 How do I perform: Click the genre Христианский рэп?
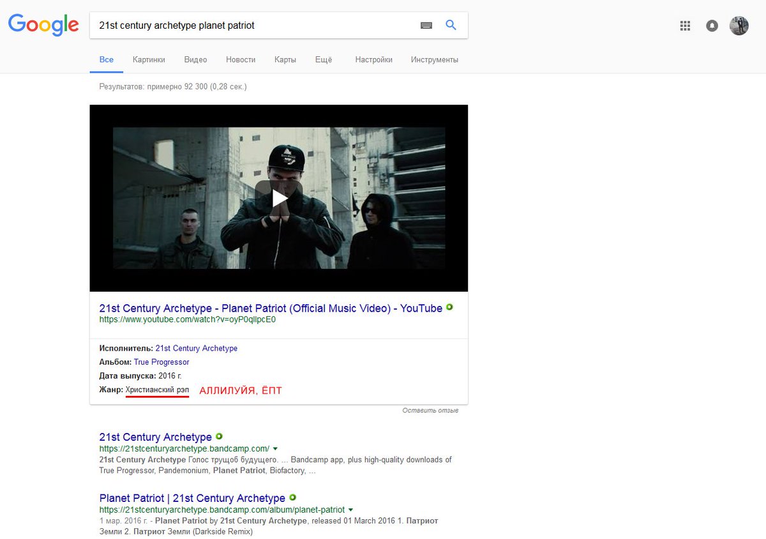click(157, 390)
